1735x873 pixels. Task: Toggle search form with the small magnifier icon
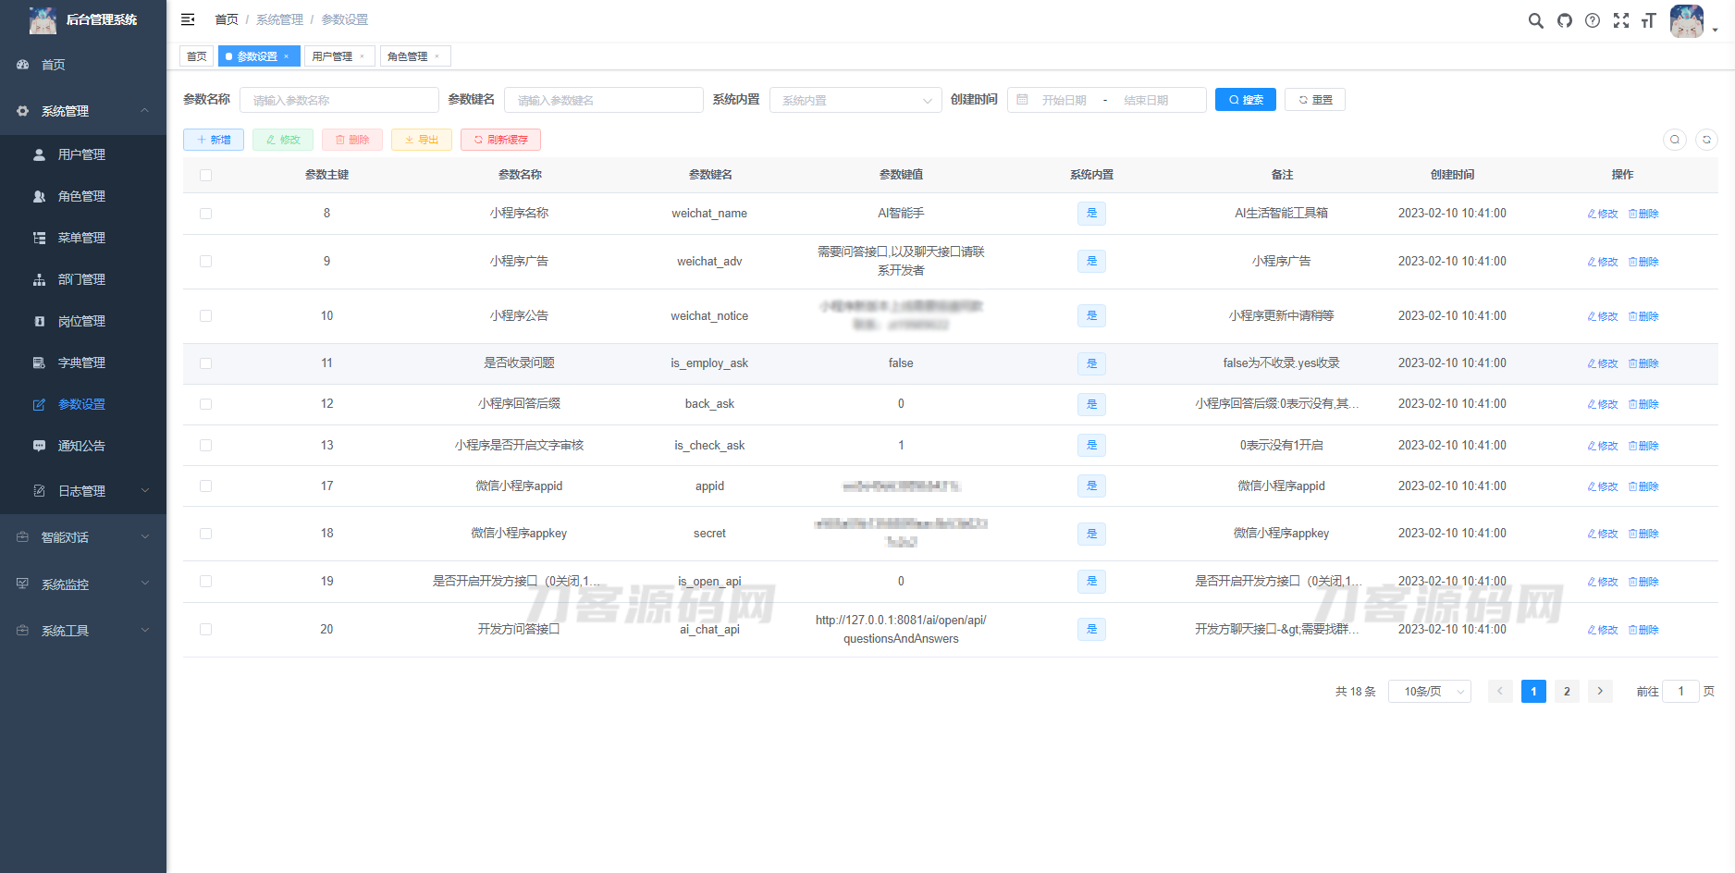1675,140
